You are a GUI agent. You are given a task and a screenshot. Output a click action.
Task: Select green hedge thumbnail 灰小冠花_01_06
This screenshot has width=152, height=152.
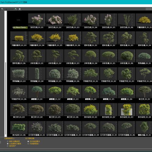click(19, 127)
